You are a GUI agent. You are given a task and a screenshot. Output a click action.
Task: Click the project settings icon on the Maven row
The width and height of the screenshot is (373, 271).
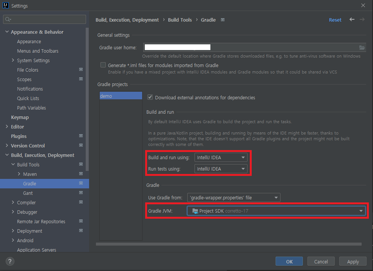(81, 174)
